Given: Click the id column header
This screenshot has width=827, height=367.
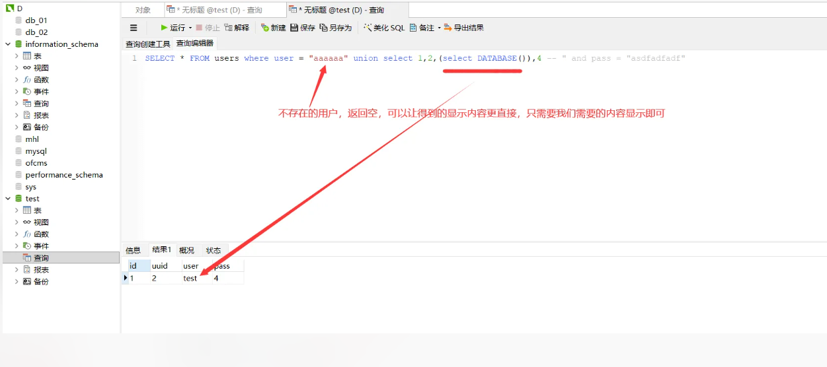Looking at the screenshot, I should tap(139, 266).
